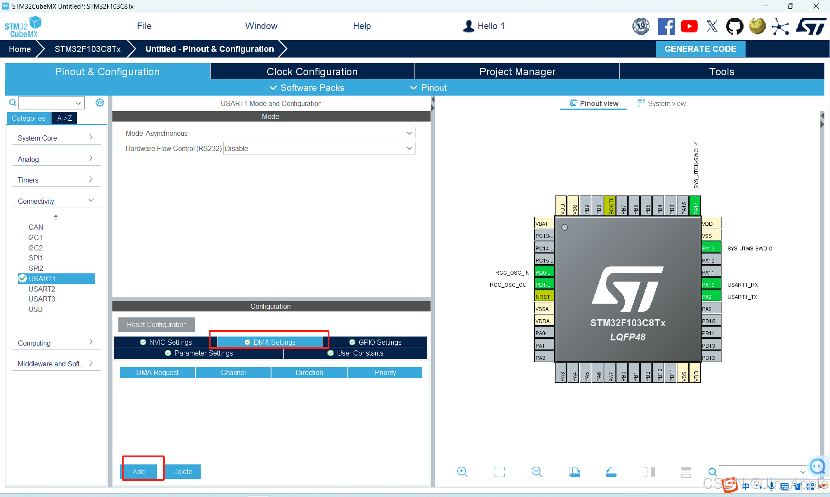Click Add to create DMA request

139,471
